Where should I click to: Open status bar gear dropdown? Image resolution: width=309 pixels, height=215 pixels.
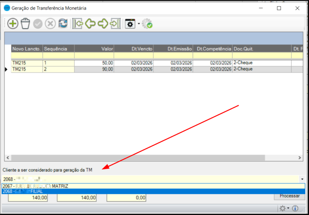pos(284,208)
